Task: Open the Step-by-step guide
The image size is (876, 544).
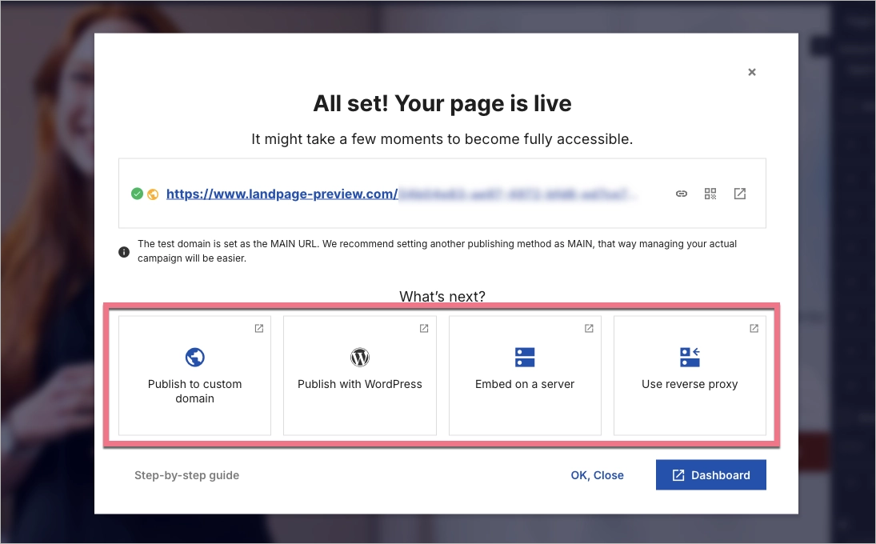Action: 186,474
